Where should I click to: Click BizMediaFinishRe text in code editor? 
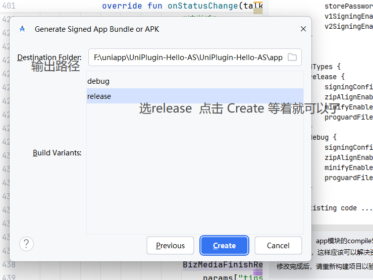pyautogui.click(x=223, y=264)
